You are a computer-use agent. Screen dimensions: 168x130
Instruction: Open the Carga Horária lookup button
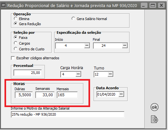[78, 74]
